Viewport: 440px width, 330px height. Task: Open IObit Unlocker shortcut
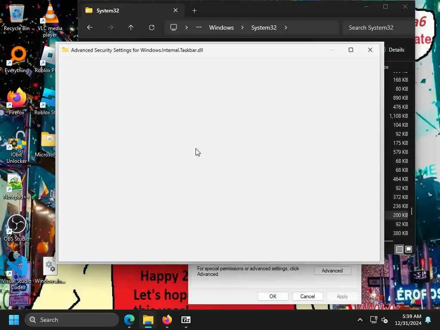17,147
